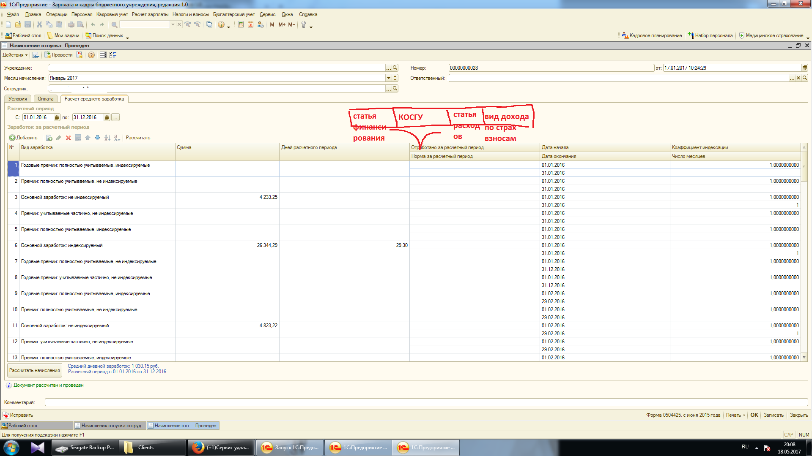812x456 pixels.
Task: Open Firefox in the Windows taskbar
Action: pyautogui.click(x=221, y=448)
